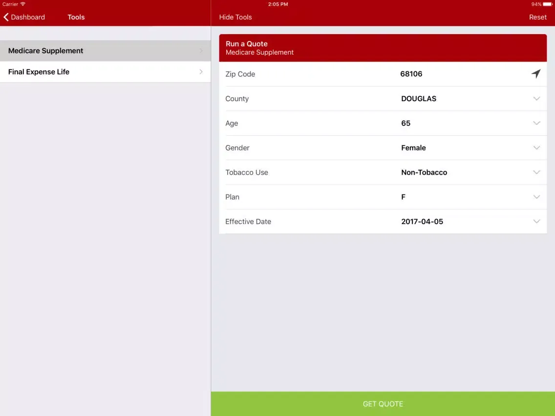Tap the 2017-04-05 date value
Viewport: 555px width, 416px height.
(x=422, y=222)
